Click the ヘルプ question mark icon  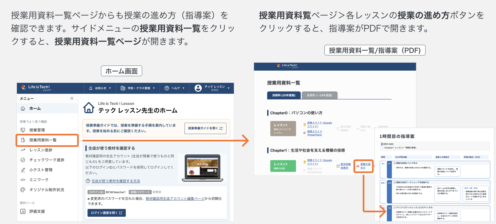tap(167, 88)
